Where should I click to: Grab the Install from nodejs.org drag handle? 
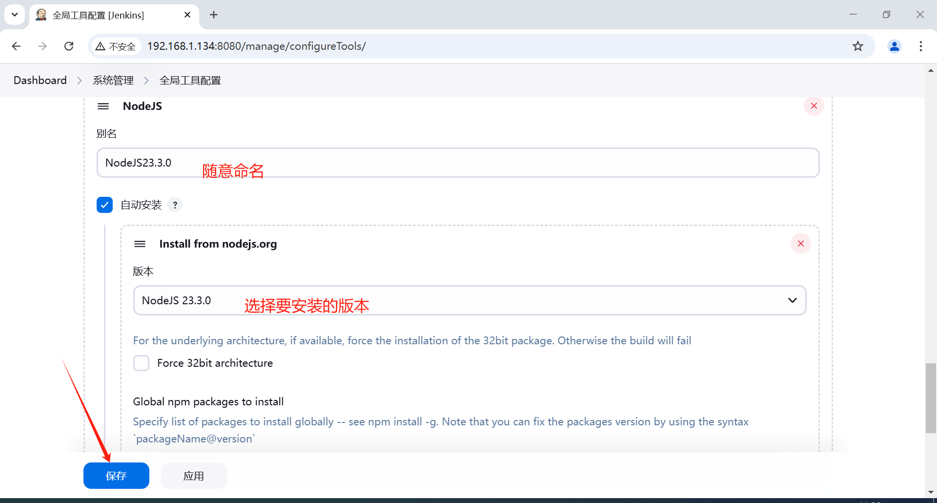(x=140, y=244)
